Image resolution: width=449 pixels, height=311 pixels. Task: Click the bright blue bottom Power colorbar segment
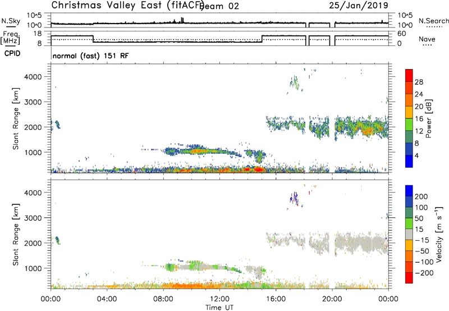(x=409, y=161)
